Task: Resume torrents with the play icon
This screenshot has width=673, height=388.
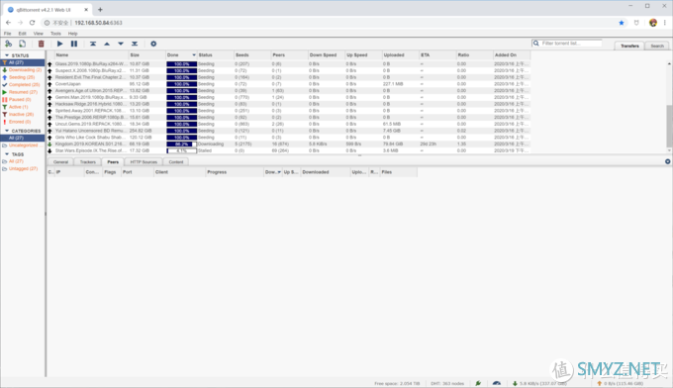Action: pos(59,44)
